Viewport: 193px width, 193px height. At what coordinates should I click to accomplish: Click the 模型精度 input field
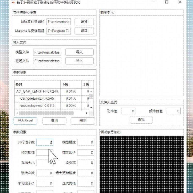(86, 142)
